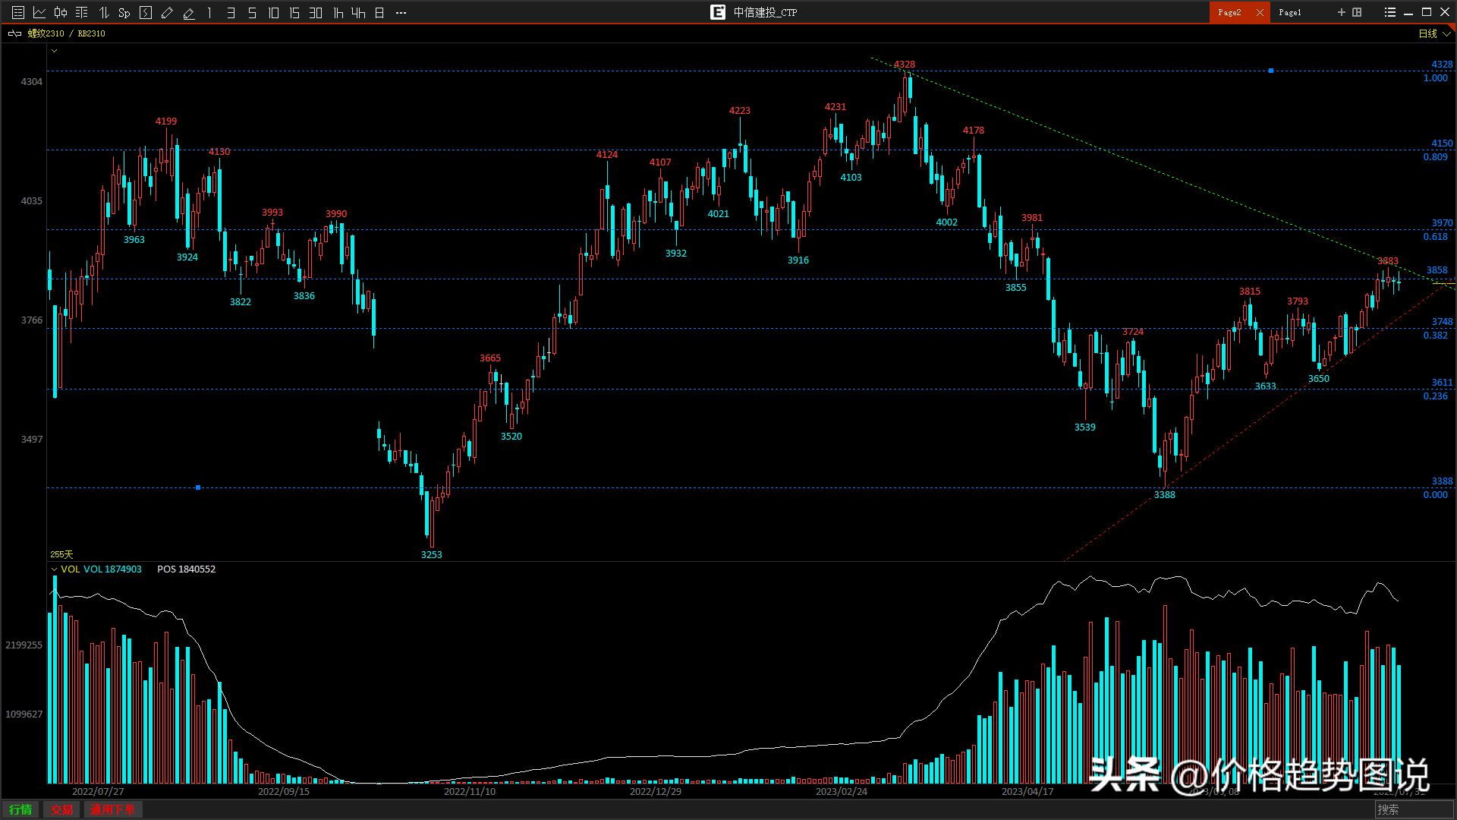
Task: Expand the VOL indicator chevron
Action: pyautogui.click(x=54, y=569)
